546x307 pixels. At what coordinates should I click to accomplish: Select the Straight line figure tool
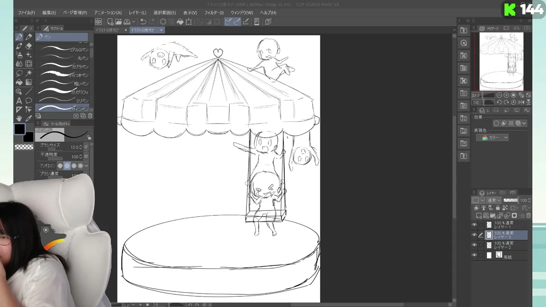[29, 91]
